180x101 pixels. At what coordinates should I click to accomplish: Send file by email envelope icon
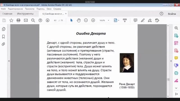[26, 20]
